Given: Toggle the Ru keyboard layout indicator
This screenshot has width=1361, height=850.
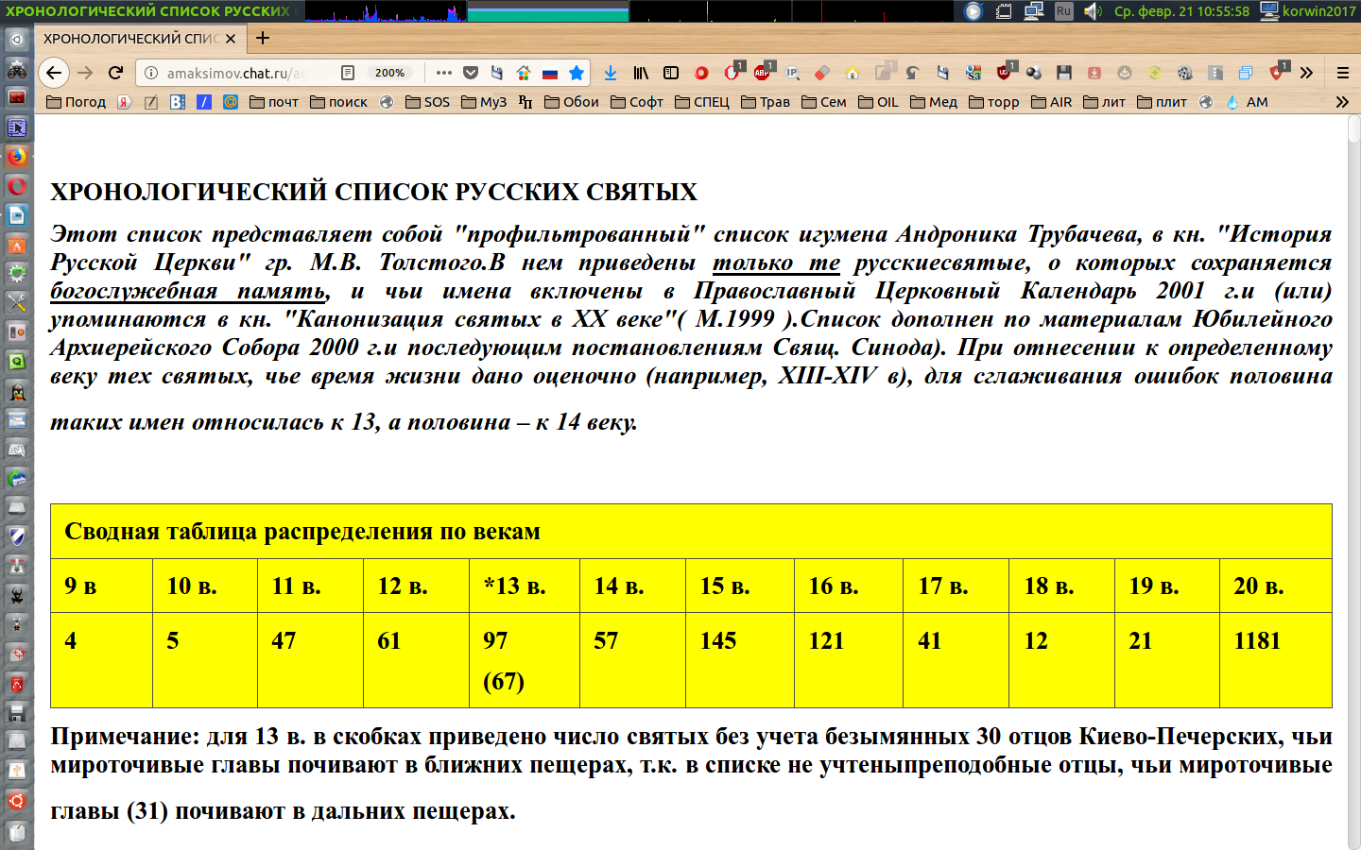Looking at the screenshot, I should pyautogui.click(x=1064, y=10).
